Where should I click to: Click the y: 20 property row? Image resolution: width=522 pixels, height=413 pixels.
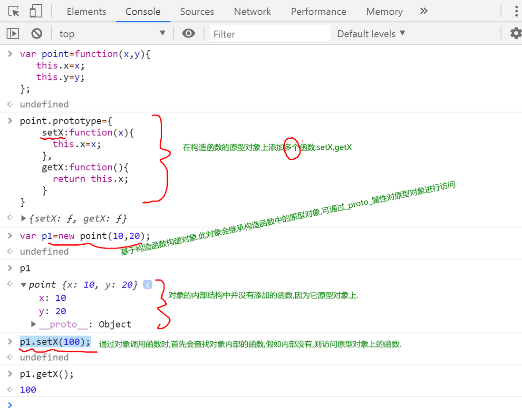point(52,311)
